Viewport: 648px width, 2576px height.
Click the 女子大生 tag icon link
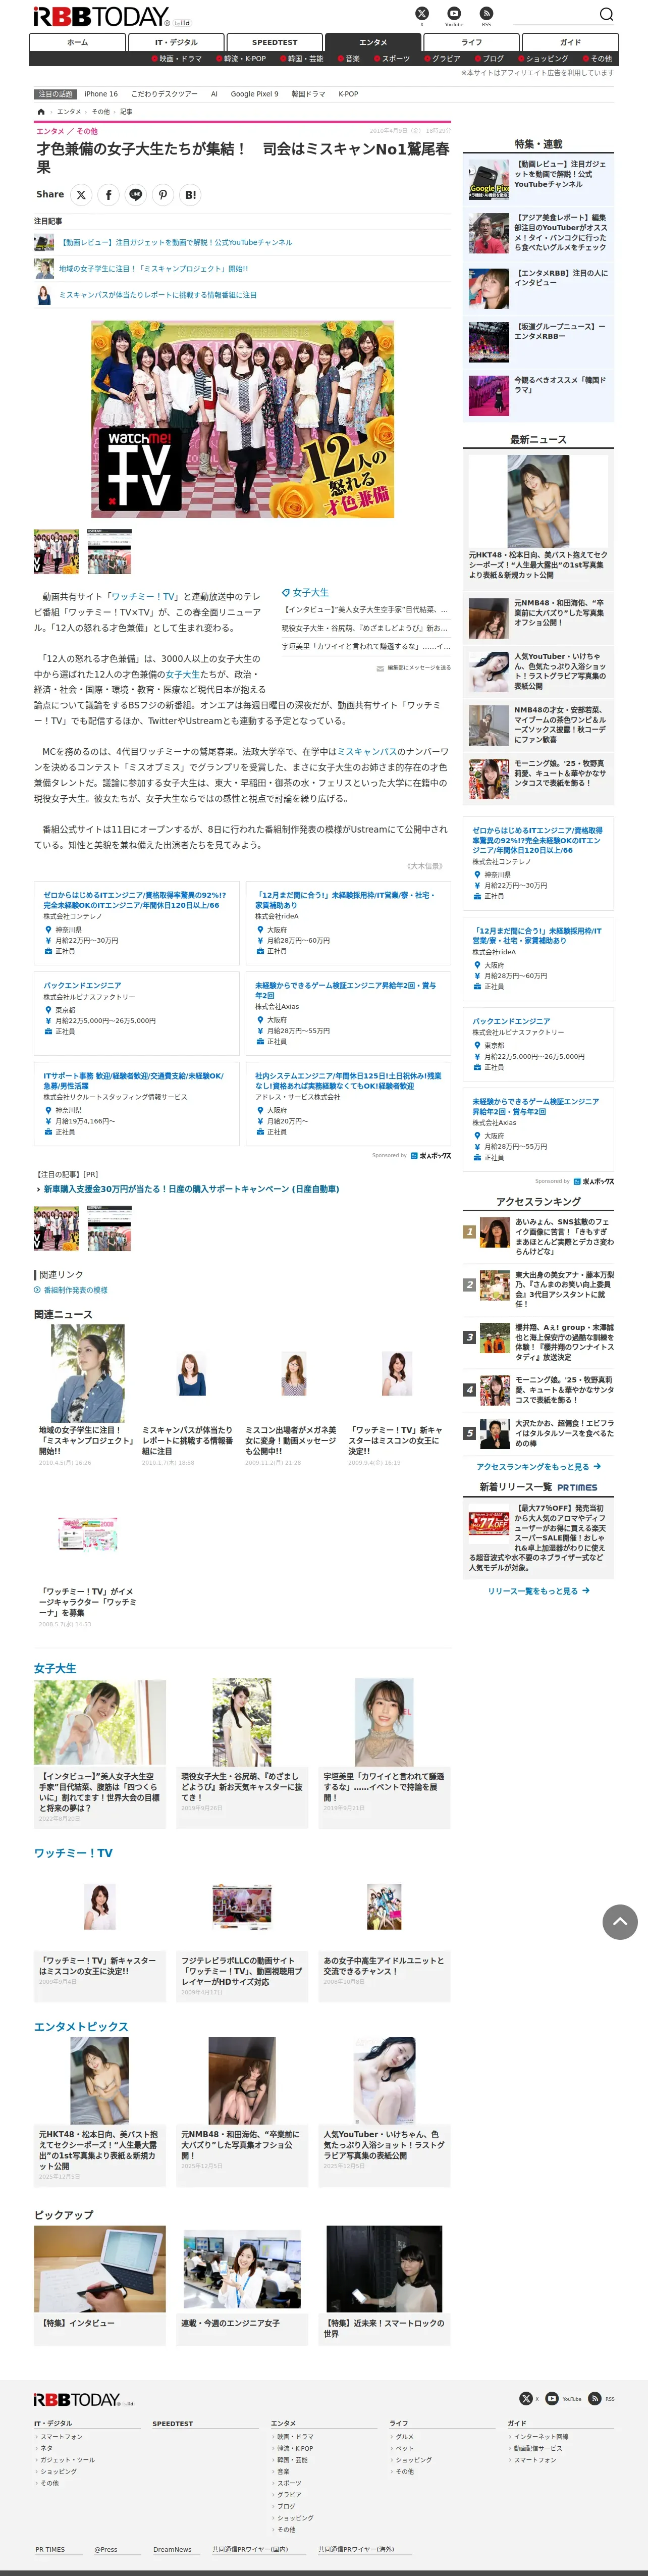pos(305,593)
